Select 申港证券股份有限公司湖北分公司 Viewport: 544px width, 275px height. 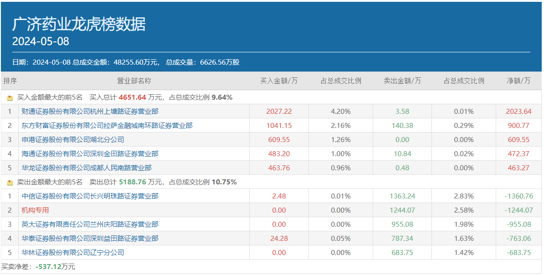coord(72,140)
